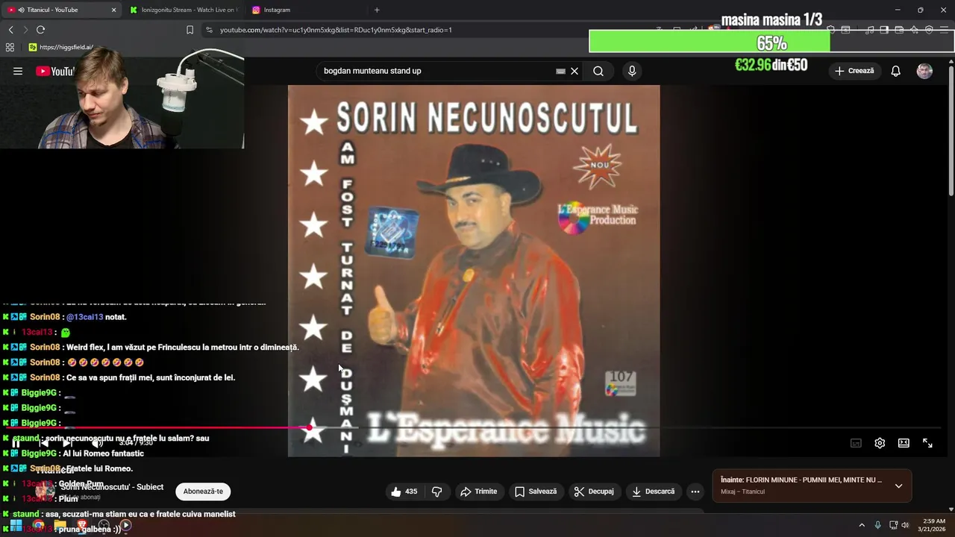This screenshot has height=537, width=955.
Task: Switch to Titanicul - YouTube tab
Action: 63,10
